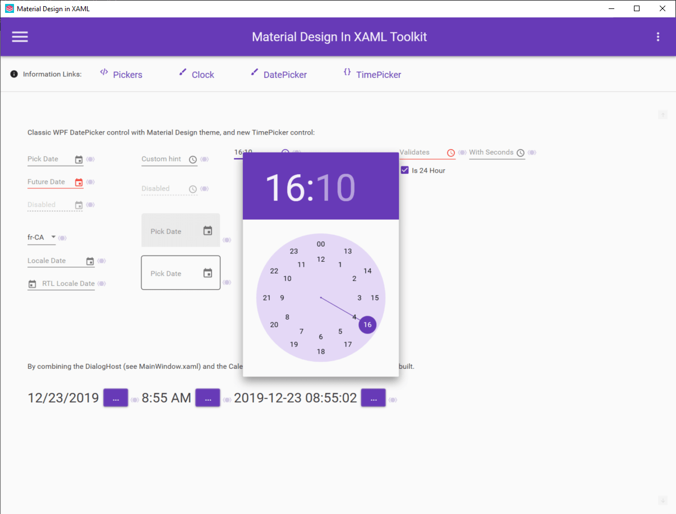Click the outlined Pick Date box field
Viewport: 676px width, 514px height.
[x=181, y=272]
